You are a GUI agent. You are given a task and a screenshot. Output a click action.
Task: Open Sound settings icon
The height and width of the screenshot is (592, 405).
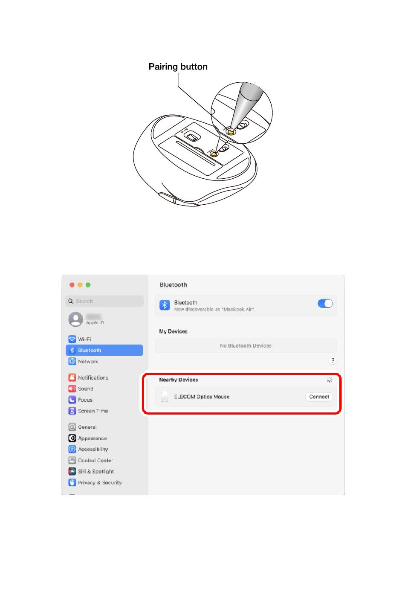(72, 389)
